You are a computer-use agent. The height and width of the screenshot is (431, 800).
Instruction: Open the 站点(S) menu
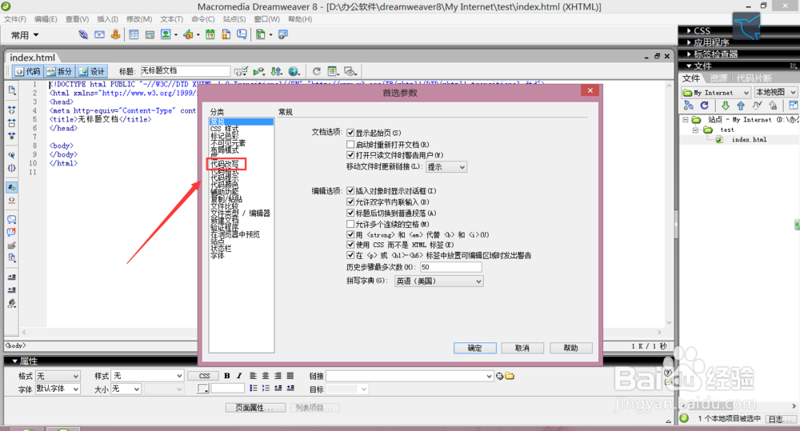coord(234,19)
